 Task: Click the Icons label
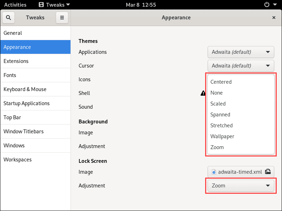(85, 79)
